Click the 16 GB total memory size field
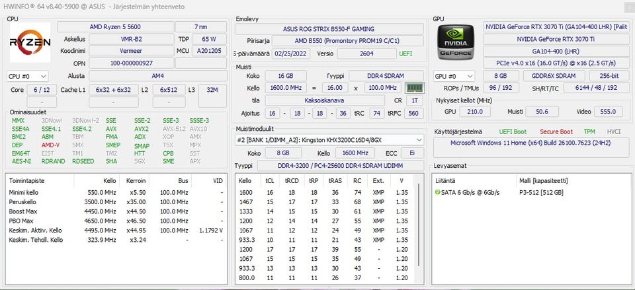The width and height of the screenshot is (635, 290). [286, 76]
